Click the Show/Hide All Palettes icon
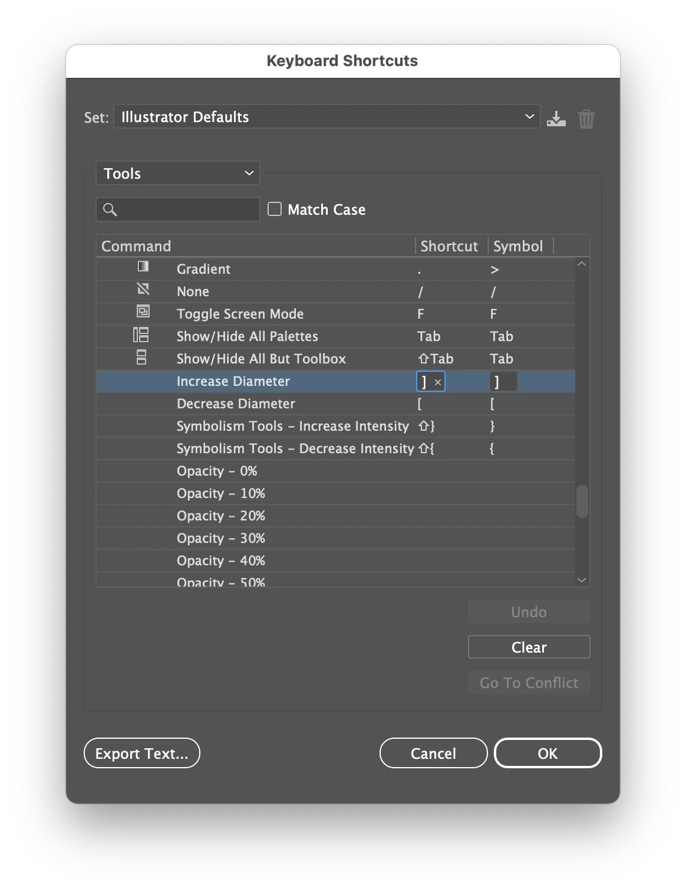This screenshot has height=891, width=686. click(x=141, y=335)
